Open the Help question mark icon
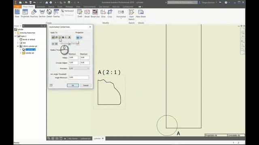Image resolution: width=259 pixels, height=145 pixels. click(x=226, y=2)
